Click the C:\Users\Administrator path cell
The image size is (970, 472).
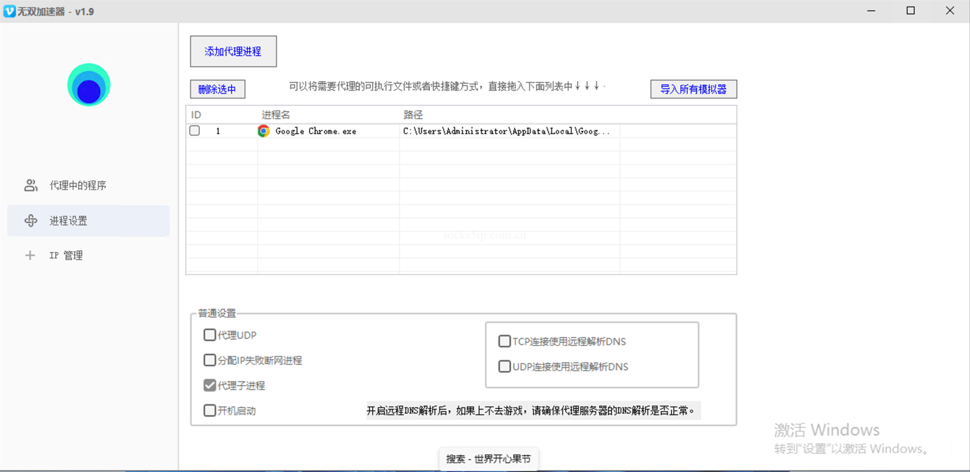510,131
